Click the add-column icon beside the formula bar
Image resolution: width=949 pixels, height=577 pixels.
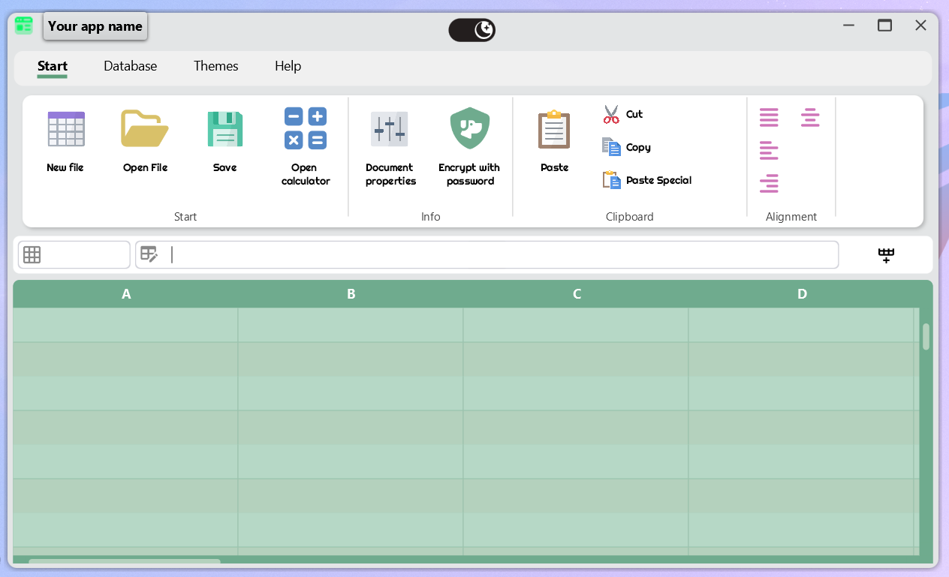pyautogui.click(x=887, y=255)
